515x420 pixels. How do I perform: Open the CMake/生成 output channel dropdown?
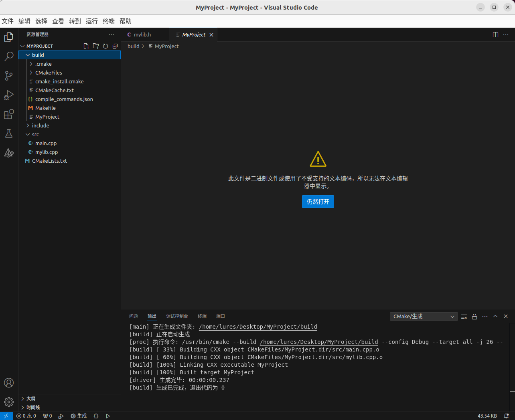pyautogui.click(x=424, y=316)
